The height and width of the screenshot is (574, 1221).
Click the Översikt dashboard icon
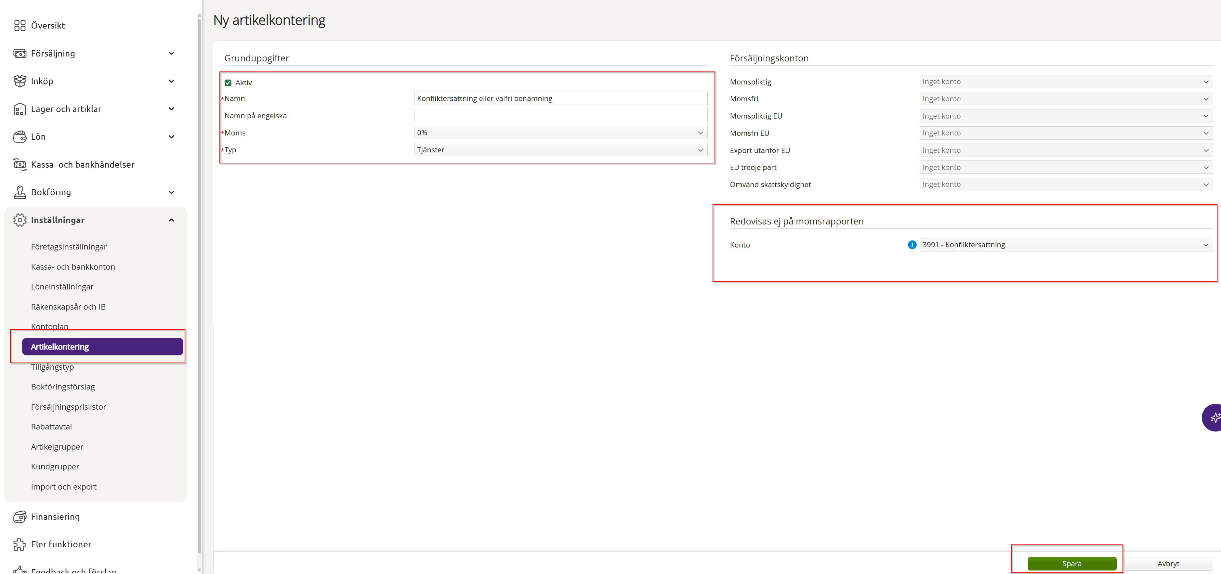point(20,26)
